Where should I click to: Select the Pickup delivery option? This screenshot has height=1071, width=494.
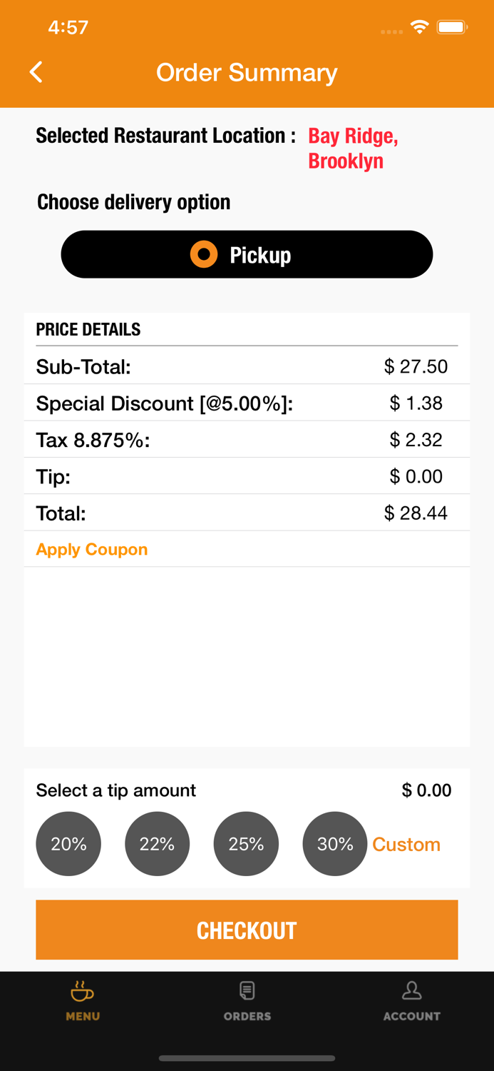[247, 255]
